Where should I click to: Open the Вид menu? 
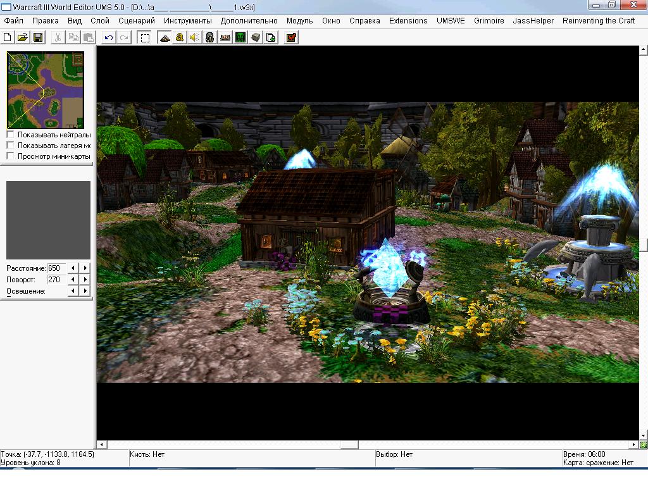[75, 21]
